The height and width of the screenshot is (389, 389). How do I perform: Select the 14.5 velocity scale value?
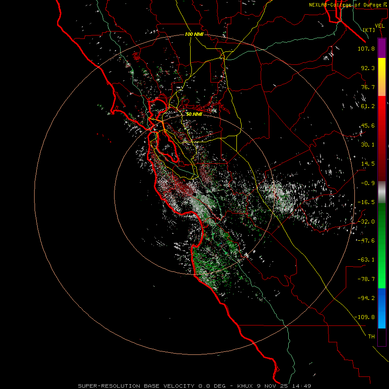click(368, 164)
